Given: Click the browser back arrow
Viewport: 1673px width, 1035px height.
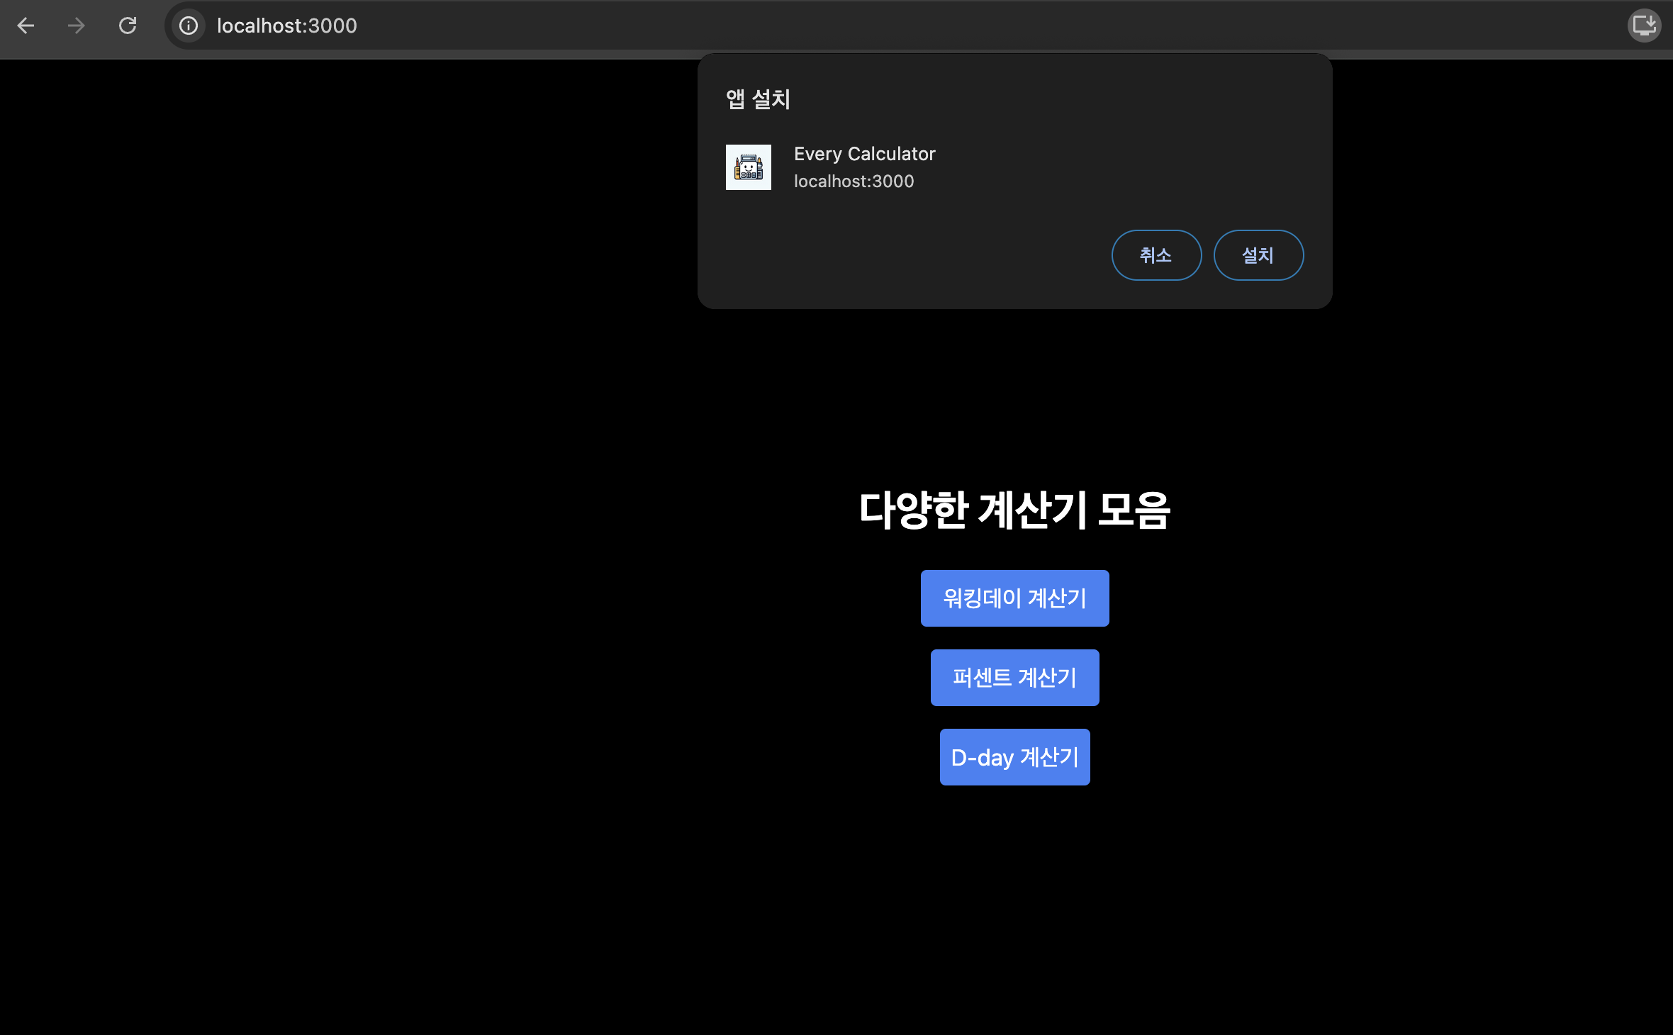Looking at the screenshot, I should click(x=26, y=26).
